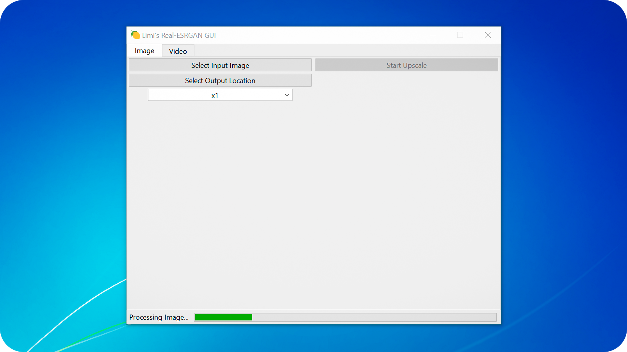Maximize the application window
This screenshot has height=352, width=627.
(460, 35)
